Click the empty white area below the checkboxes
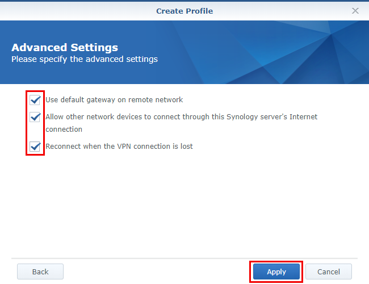 (184, 204)
